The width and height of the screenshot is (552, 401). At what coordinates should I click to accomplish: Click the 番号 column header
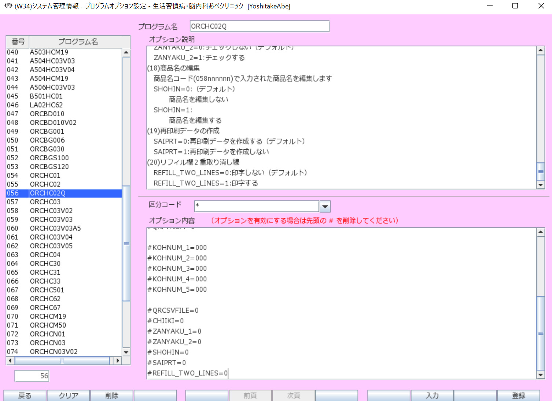tap(18, 41)
